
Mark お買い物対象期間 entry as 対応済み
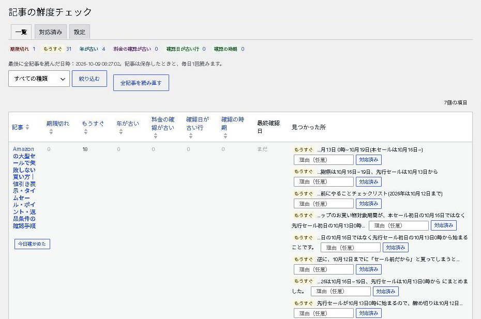[x=444, y=225]
